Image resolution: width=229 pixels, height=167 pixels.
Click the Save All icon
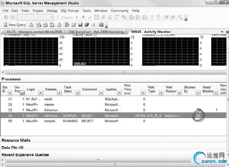[x=87, y=25]
